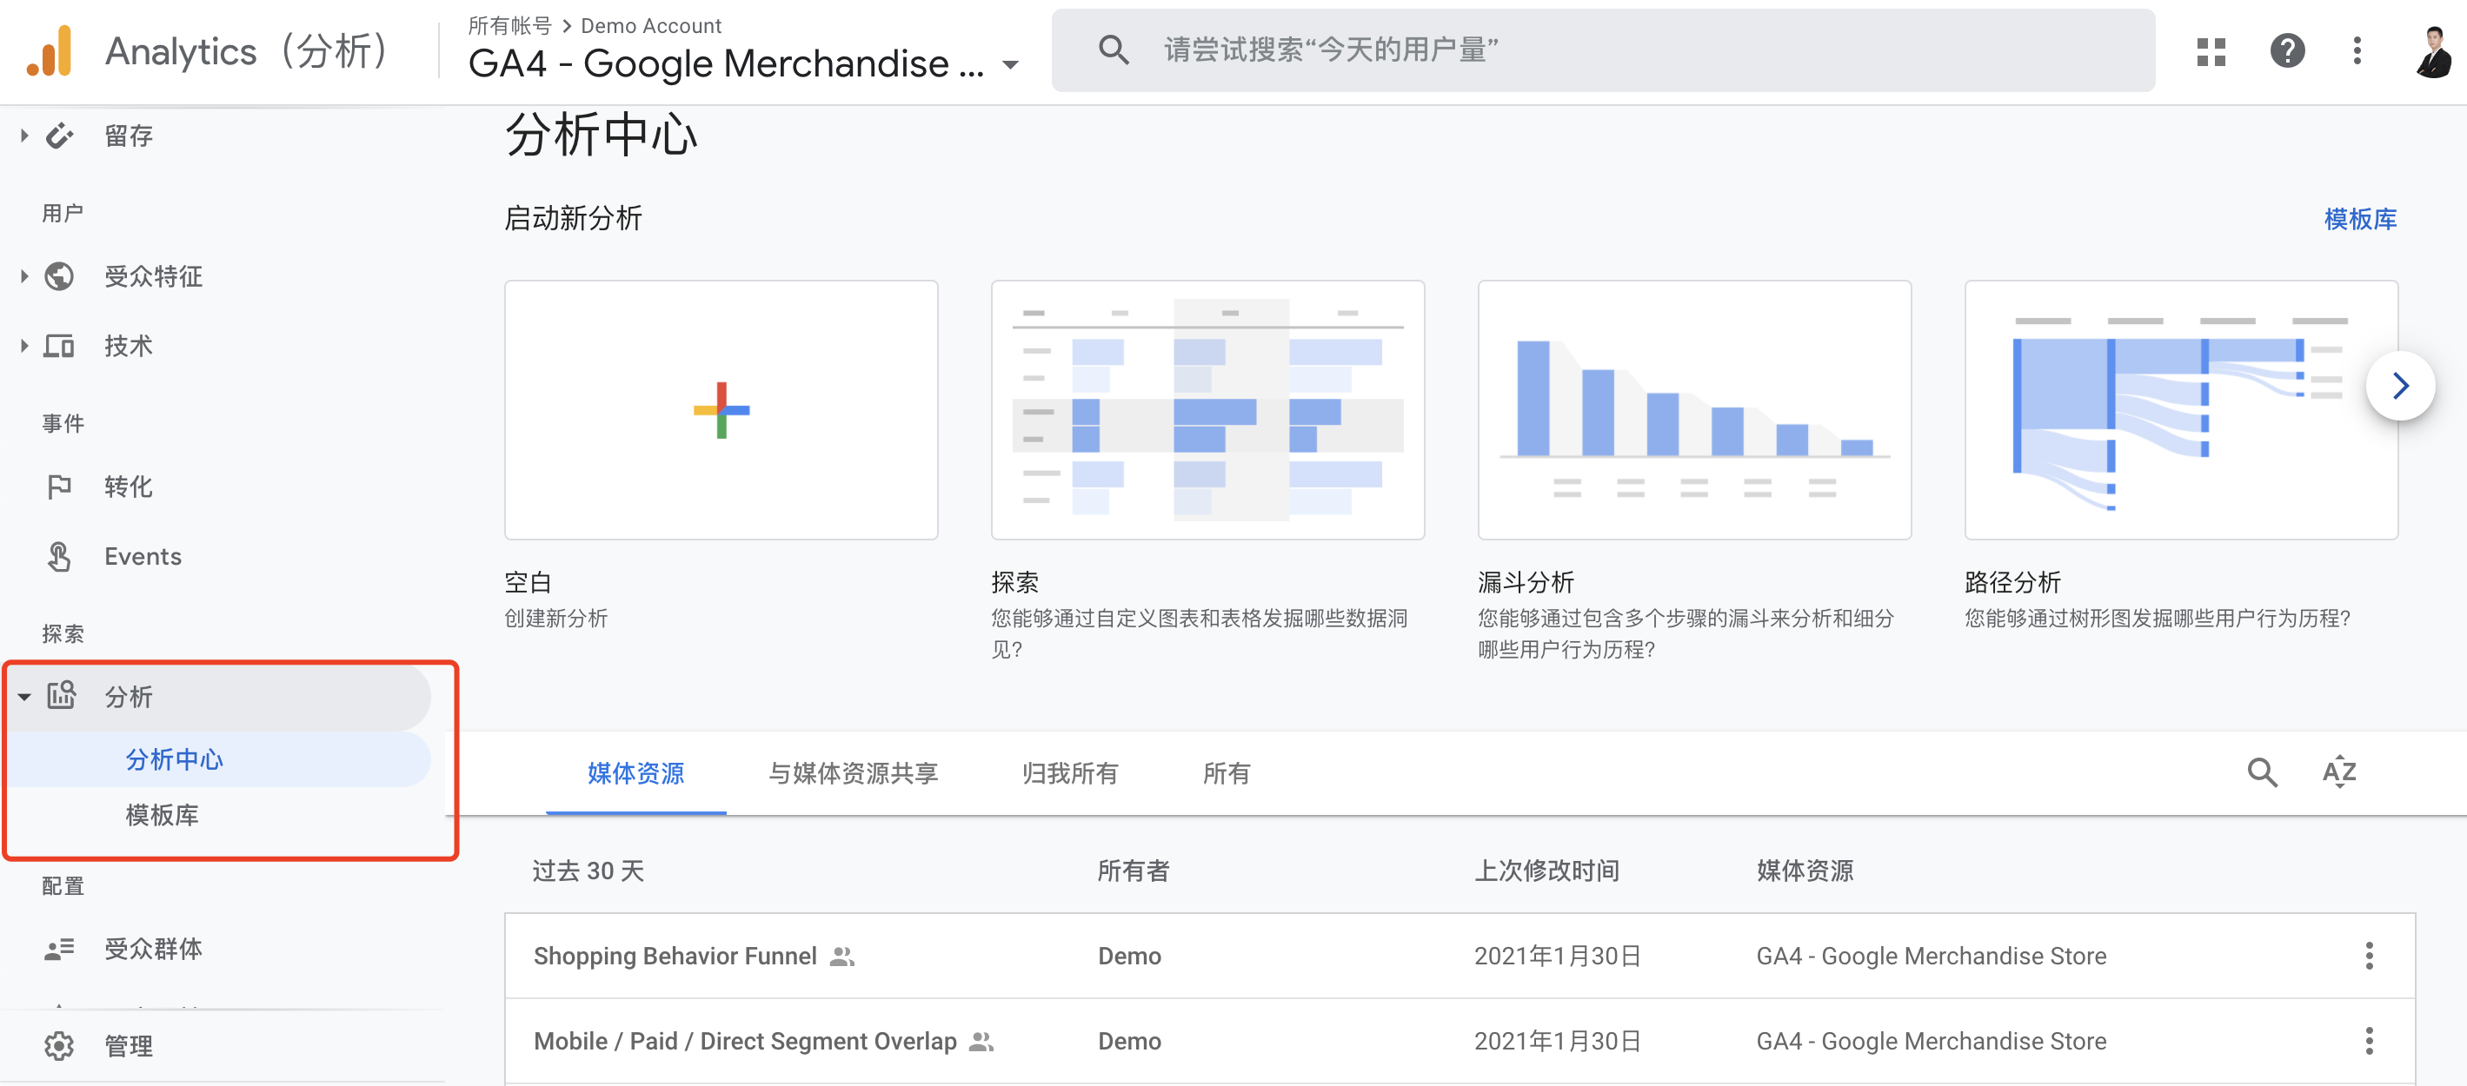This screenshot has width=2467, height=1086.
Task: Open Mobile / Paid / Direct Segment Overlap
Action: point(744,1041)
